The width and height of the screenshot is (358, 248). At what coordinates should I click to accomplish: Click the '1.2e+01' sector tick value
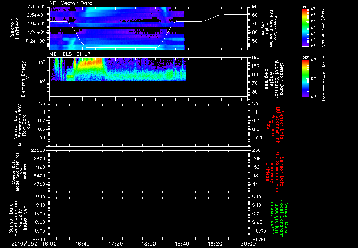[x=36, y=33]
